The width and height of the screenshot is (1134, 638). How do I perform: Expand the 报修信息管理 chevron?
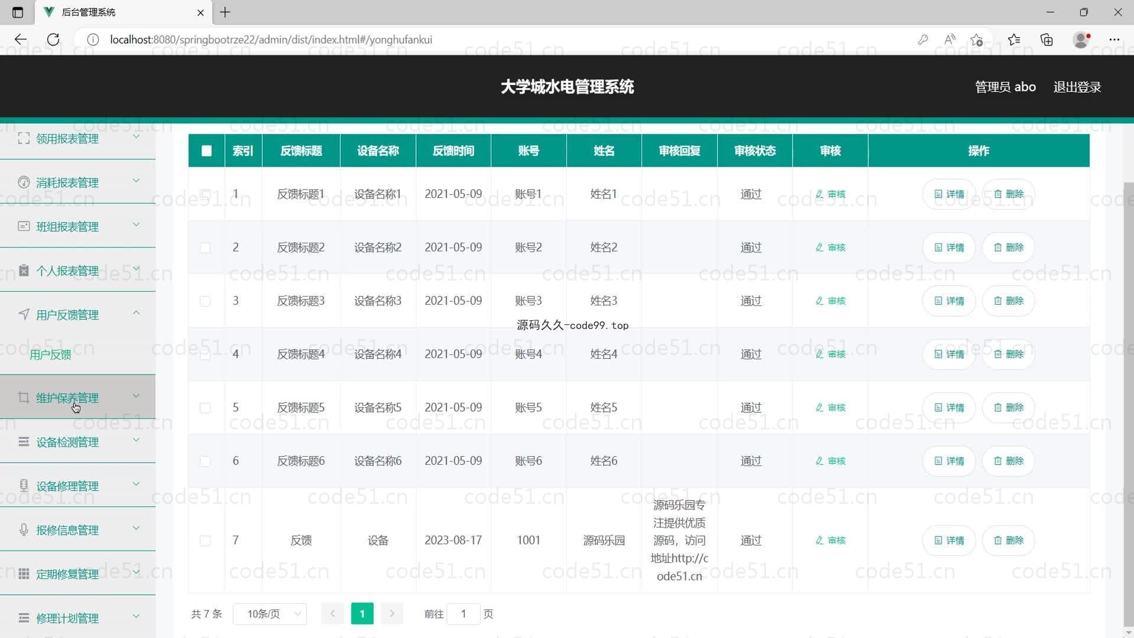click(x=136, y=528)
